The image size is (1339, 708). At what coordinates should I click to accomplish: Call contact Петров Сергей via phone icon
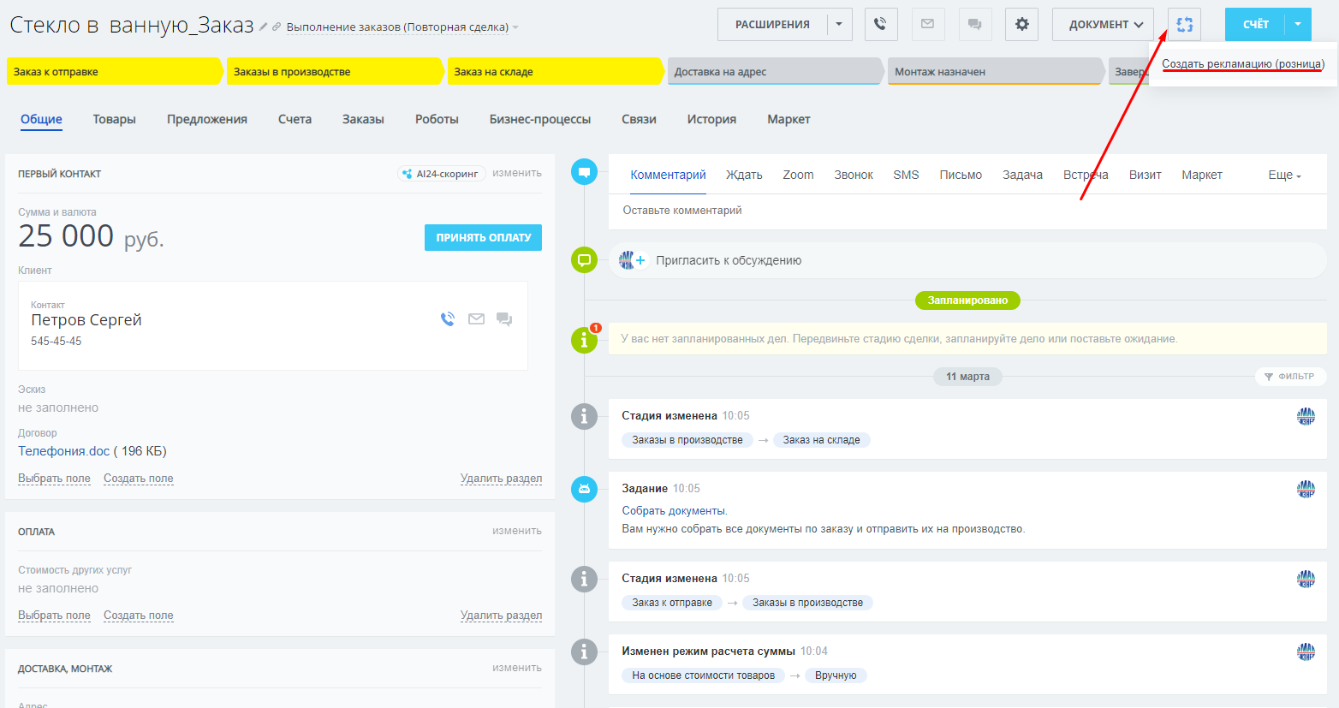click(x=448, y=319)
